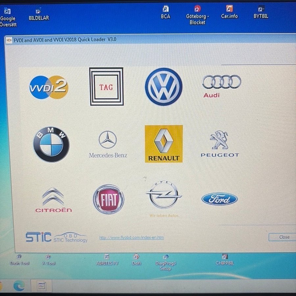Viewport: 296px width, 296px height.
Task: Open the flyobd.com website link
Action: click(x=132, y=237)
